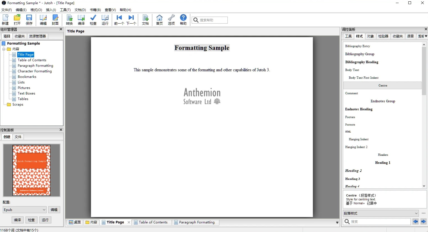Click the 保存 (Save) toolbar icon

pos(29,20)
